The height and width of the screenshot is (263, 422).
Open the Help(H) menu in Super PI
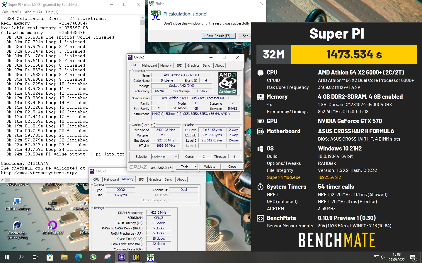[x=52, y=12]
